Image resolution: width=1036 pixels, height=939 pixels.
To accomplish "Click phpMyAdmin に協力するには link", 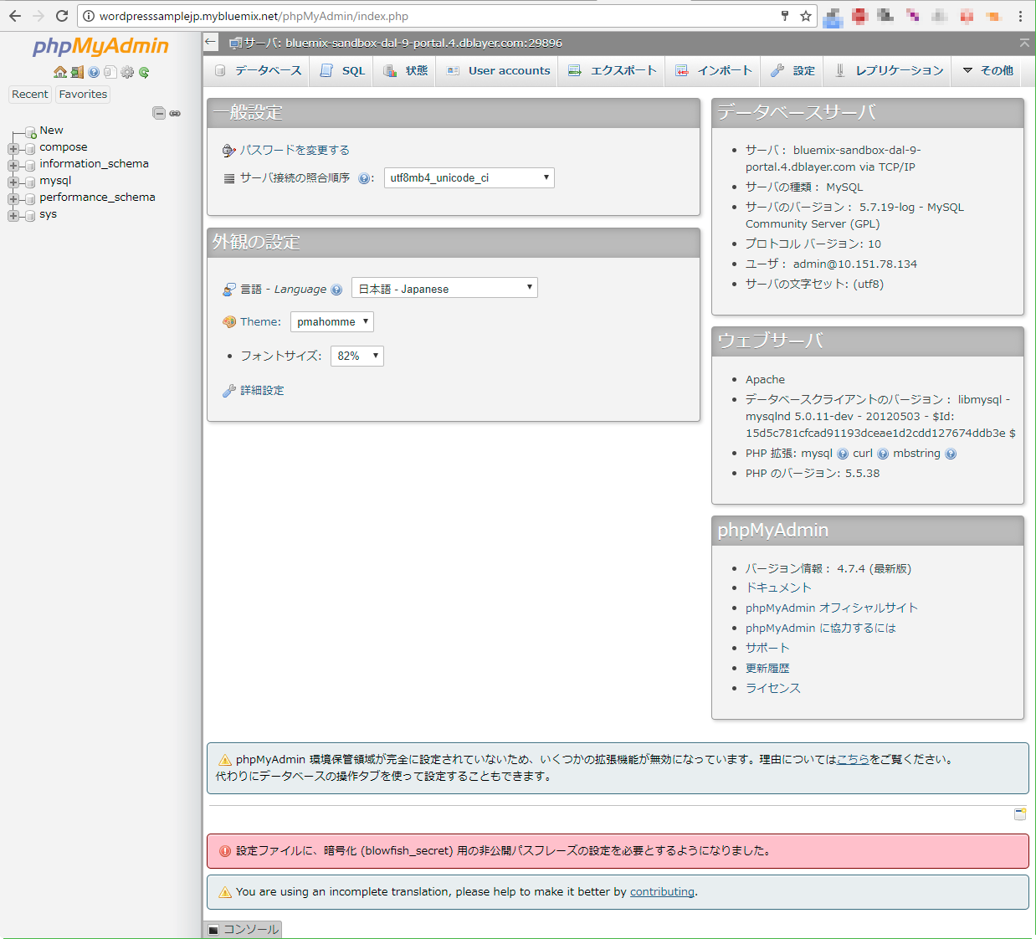I will click(x=820, y=629).
